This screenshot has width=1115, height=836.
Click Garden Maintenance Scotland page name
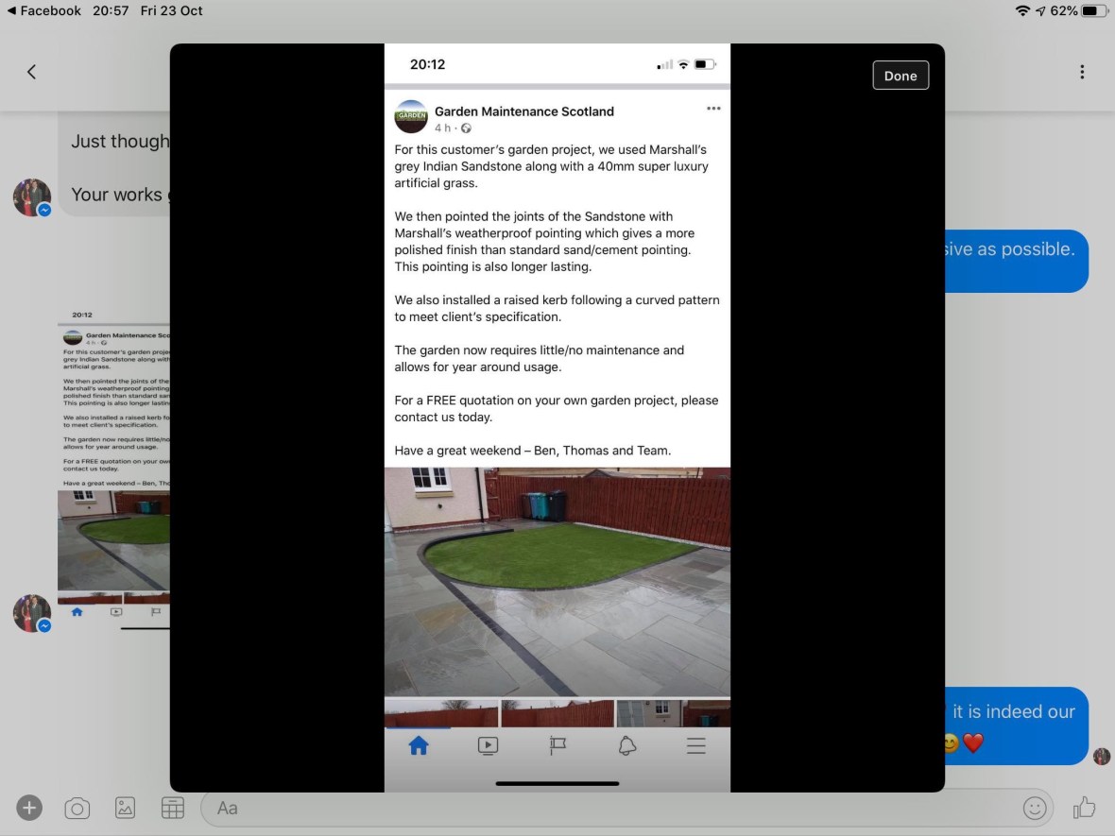(x=523, y=111)
